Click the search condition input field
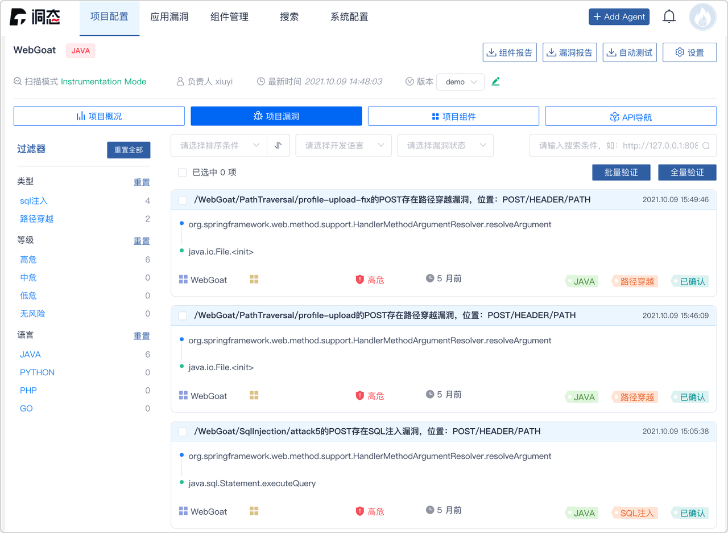Screen dimensions: 728x533 point(617,146)
